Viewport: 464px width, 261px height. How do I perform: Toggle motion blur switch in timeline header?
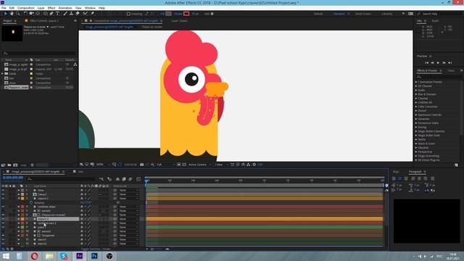[130, 179]
